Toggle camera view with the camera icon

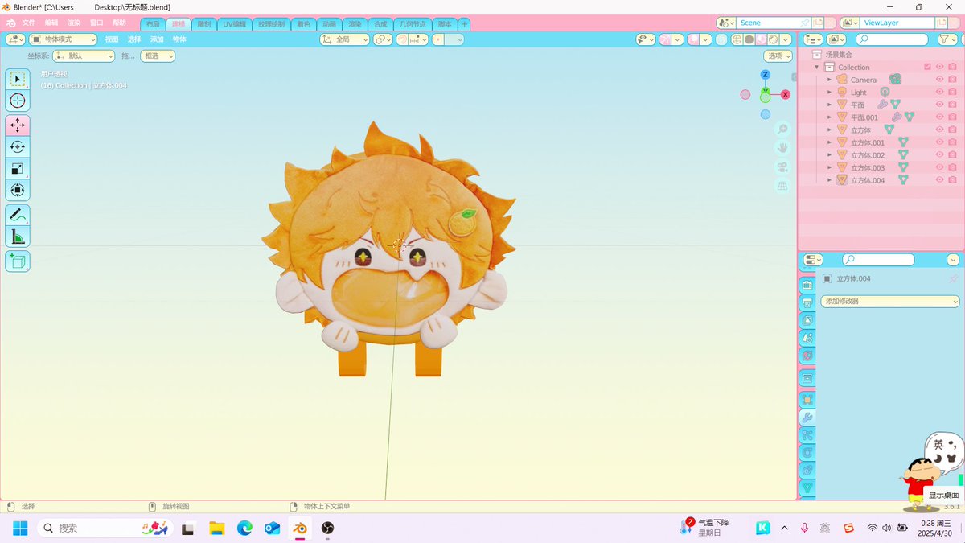click(x=782, y=167)
